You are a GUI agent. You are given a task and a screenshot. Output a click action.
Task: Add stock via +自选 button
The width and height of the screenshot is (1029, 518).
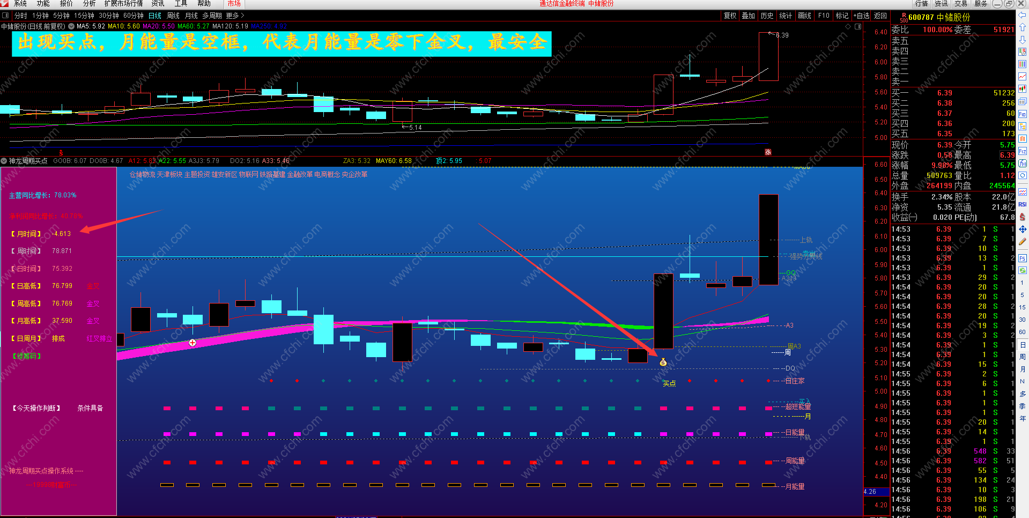(x=861, y=16)
